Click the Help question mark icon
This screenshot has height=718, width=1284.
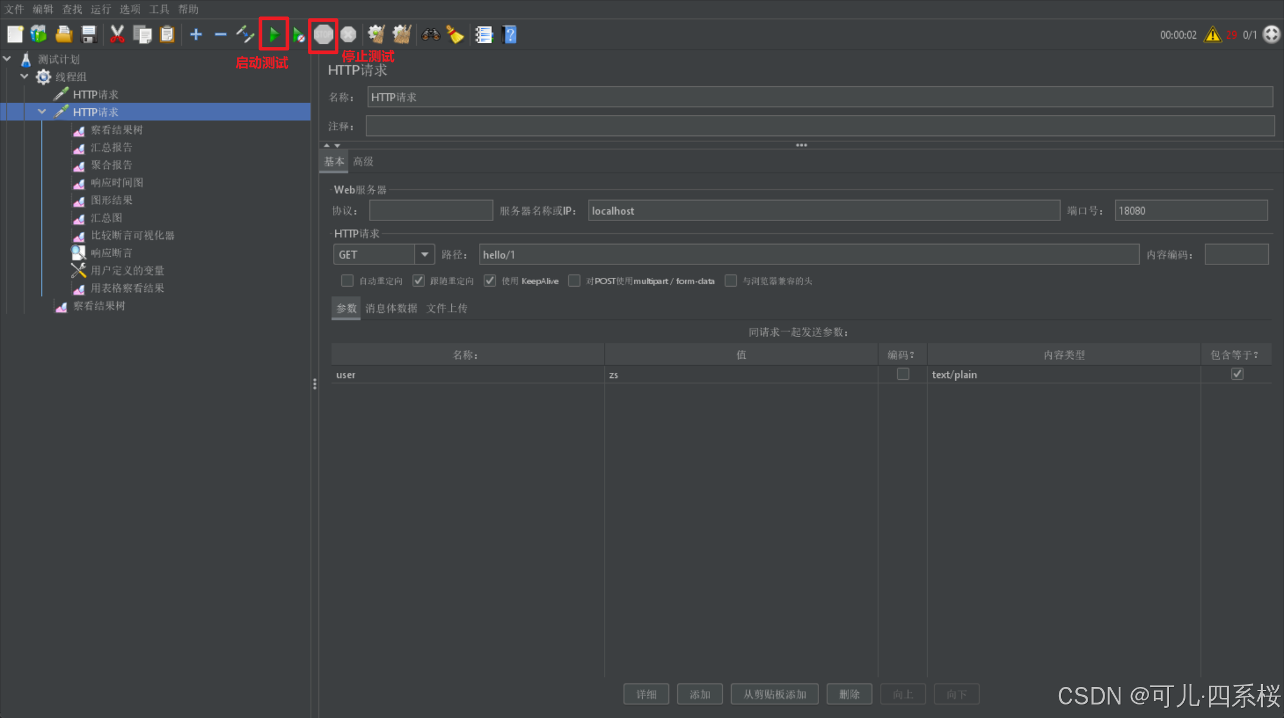(x=509, y=35)
